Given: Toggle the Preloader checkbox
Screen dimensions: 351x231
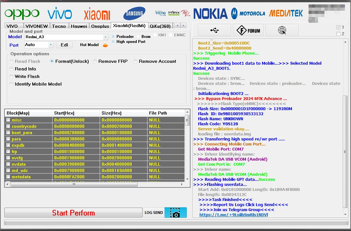Looking at the screenshot, I should [113, 36].
